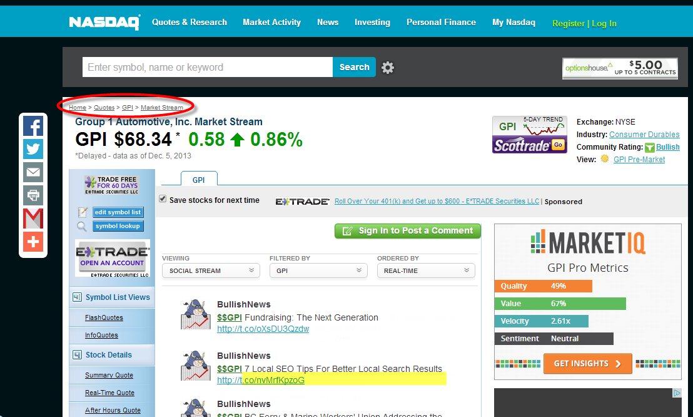Open the Ordered By Real-Time dropdown
The width and height of the screenshot is (693, 417).
[426, 270]
